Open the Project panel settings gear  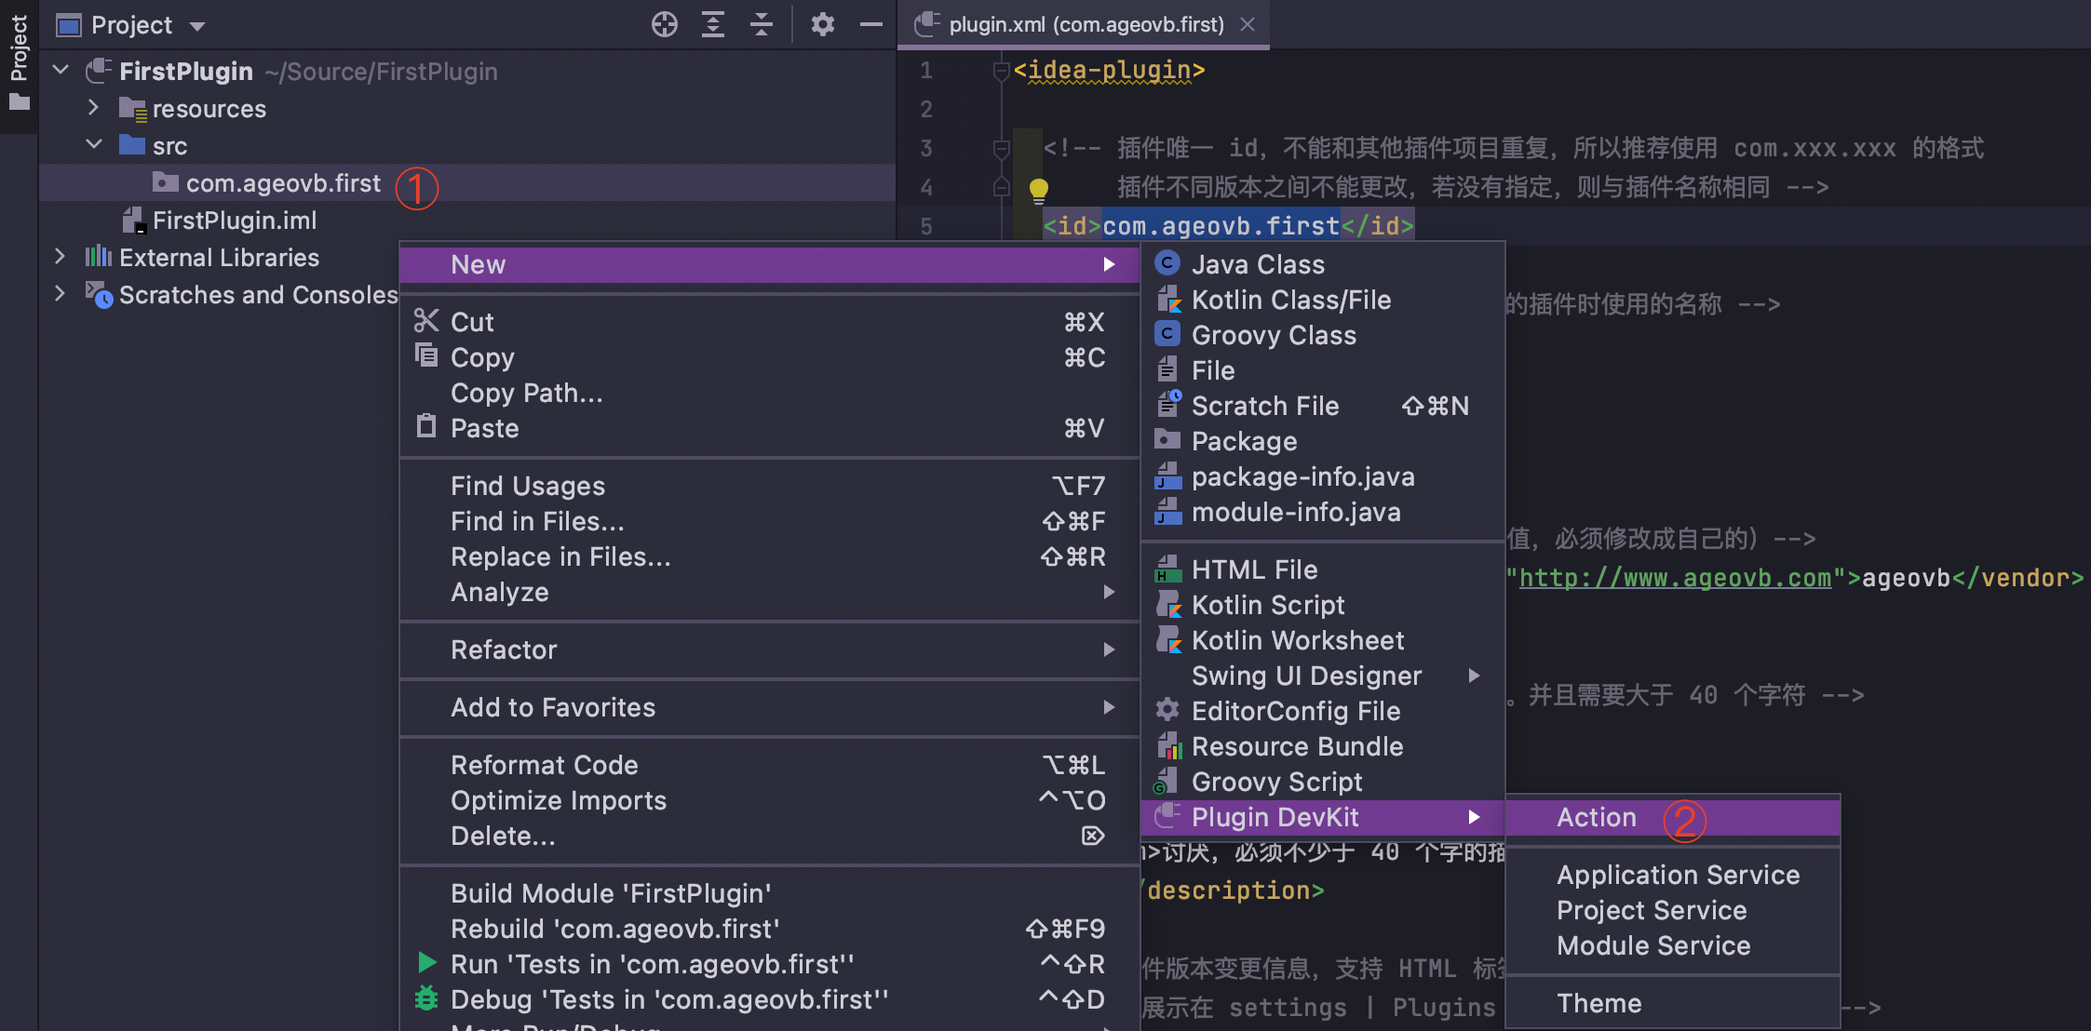pyautogui.click(x=823, y=24)
